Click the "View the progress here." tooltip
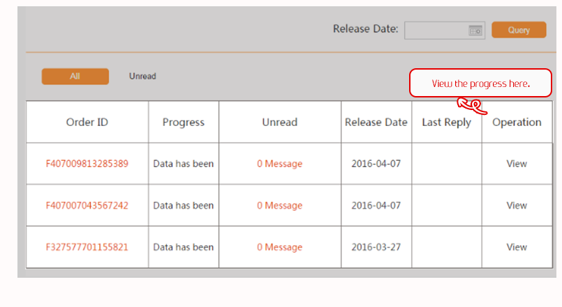Image resolution: width=562 pixels, height=307 pixels. pyautogui.click(x=480, y=84)
